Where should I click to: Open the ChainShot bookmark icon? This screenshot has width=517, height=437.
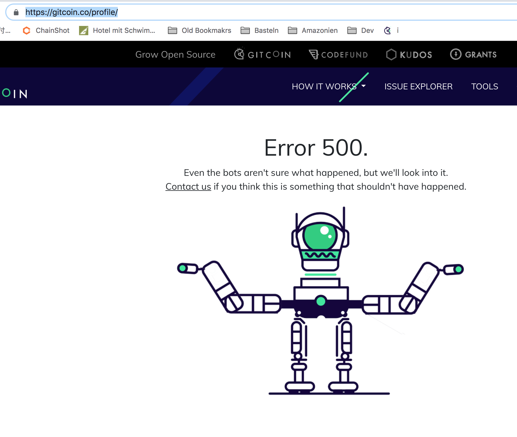tap(27, 31)
